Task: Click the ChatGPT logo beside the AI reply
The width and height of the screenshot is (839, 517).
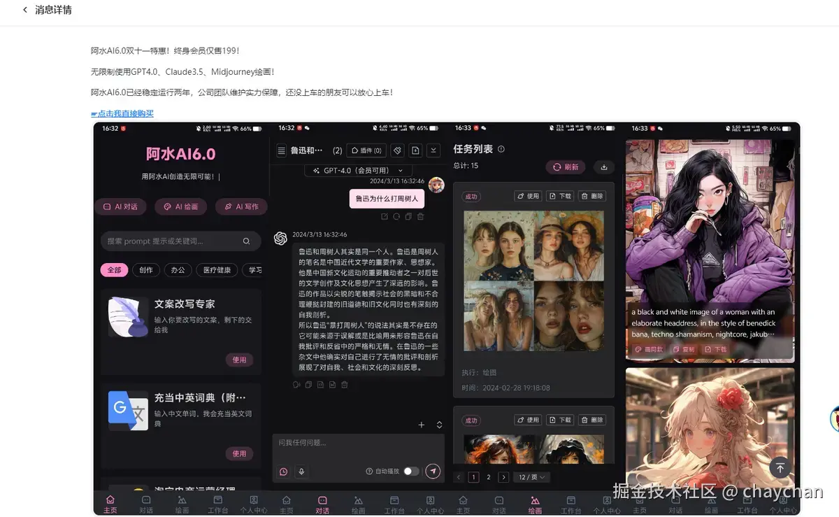Action: point(280,239)
